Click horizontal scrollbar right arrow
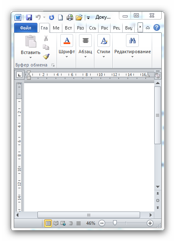Viewport: 175px width, 241px height. 150,215
